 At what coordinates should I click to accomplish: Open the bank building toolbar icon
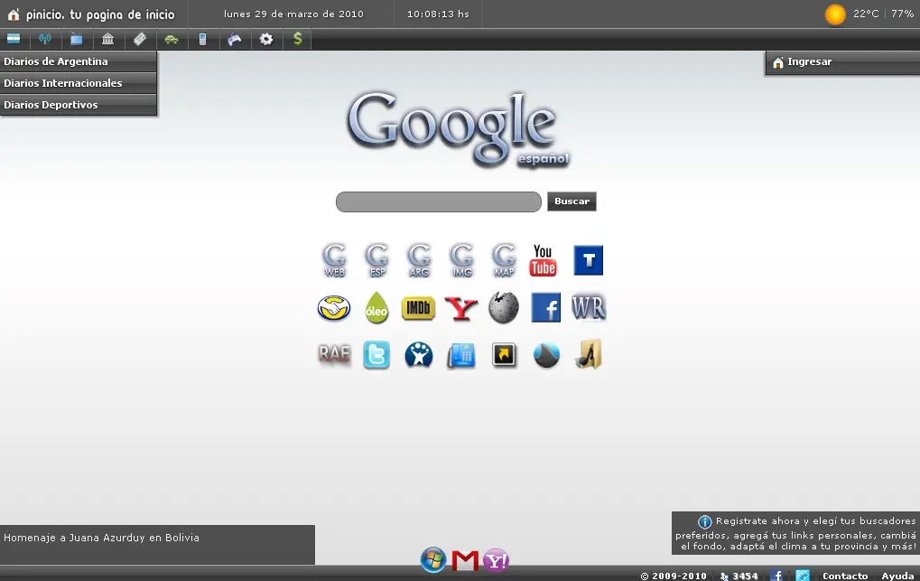tap(108, 39)
